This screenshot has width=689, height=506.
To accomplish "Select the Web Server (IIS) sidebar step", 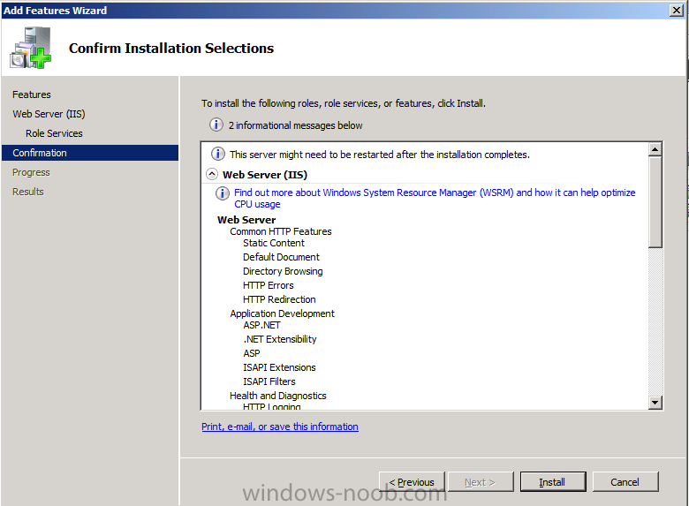I will pos(49,114).
